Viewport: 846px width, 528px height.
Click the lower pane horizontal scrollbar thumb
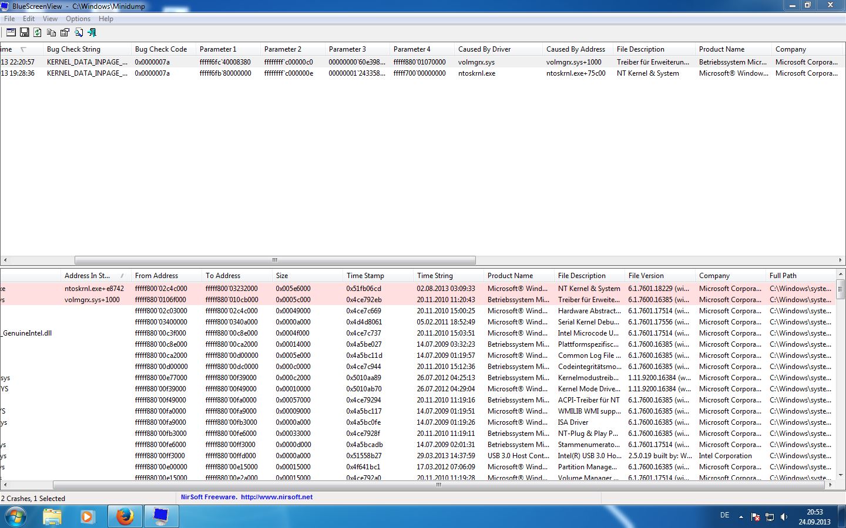tap(438, 485)
